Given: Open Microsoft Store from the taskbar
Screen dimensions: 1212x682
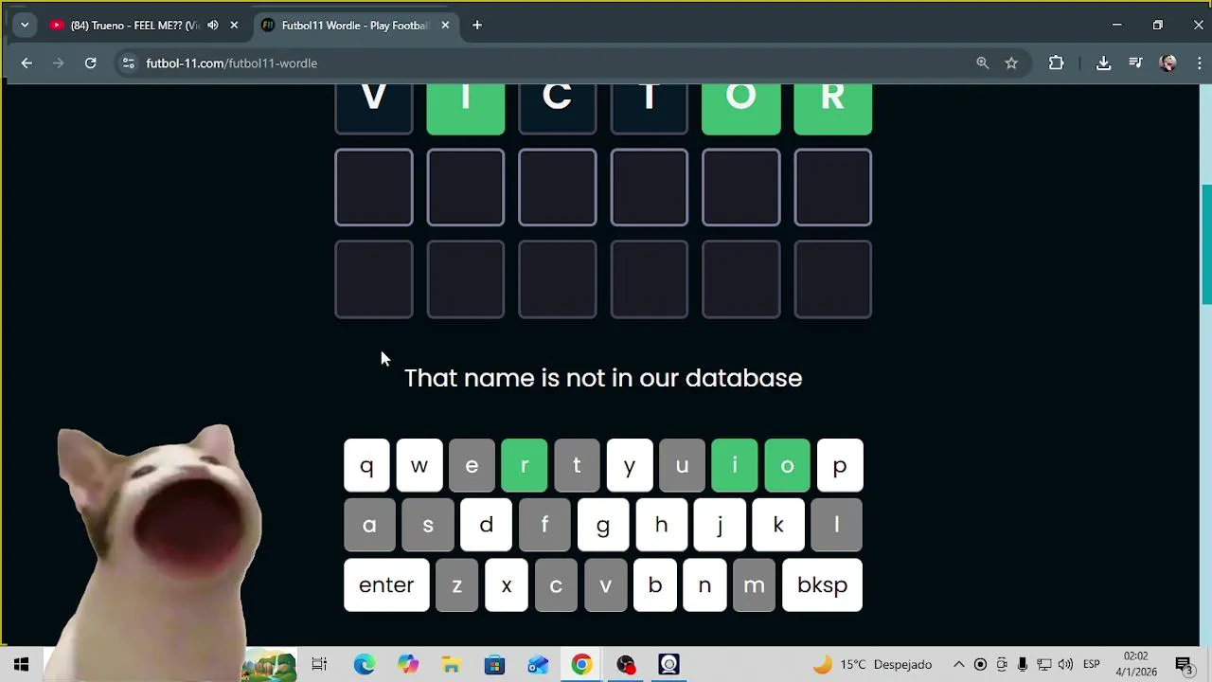Looking at the screenshot, I should pos(494,664).
